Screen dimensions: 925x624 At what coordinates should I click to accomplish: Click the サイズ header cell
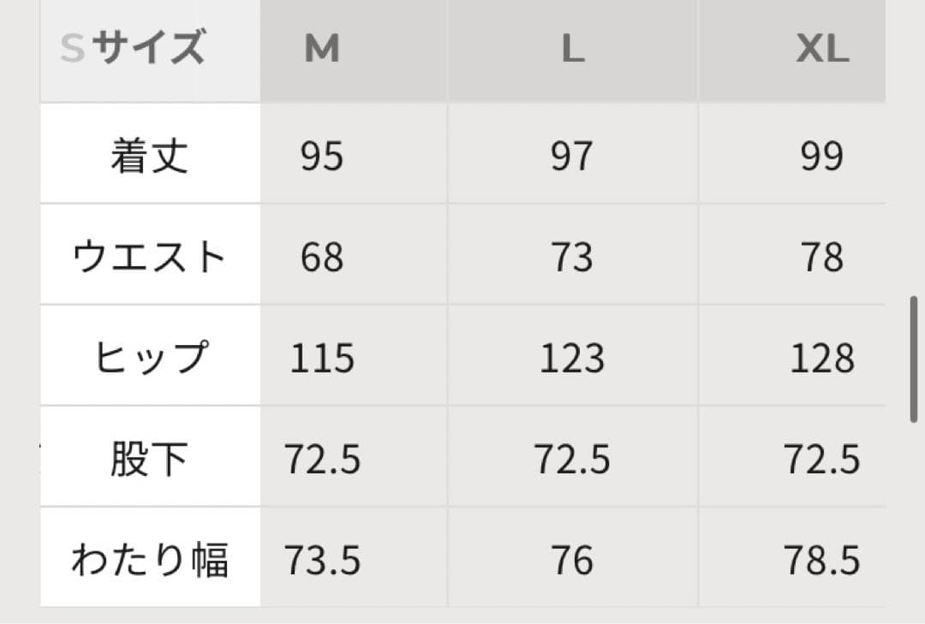149,48
